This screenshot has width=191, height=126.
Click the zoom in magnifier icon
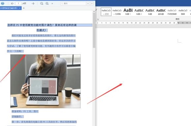click(x=47, y=4)
